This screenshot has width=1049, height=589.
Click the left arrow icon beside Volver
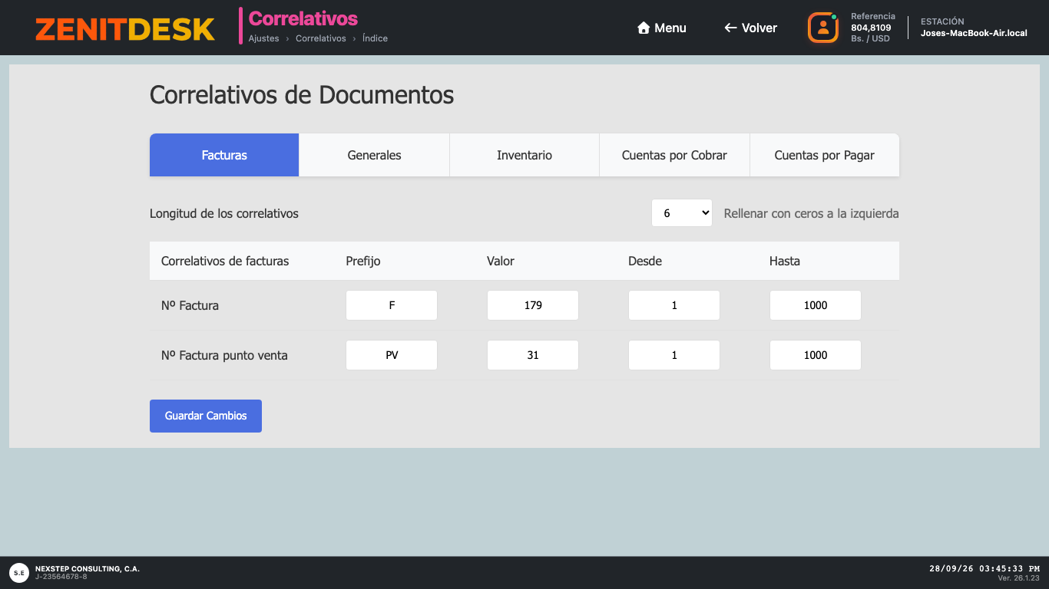coord(730,28)
